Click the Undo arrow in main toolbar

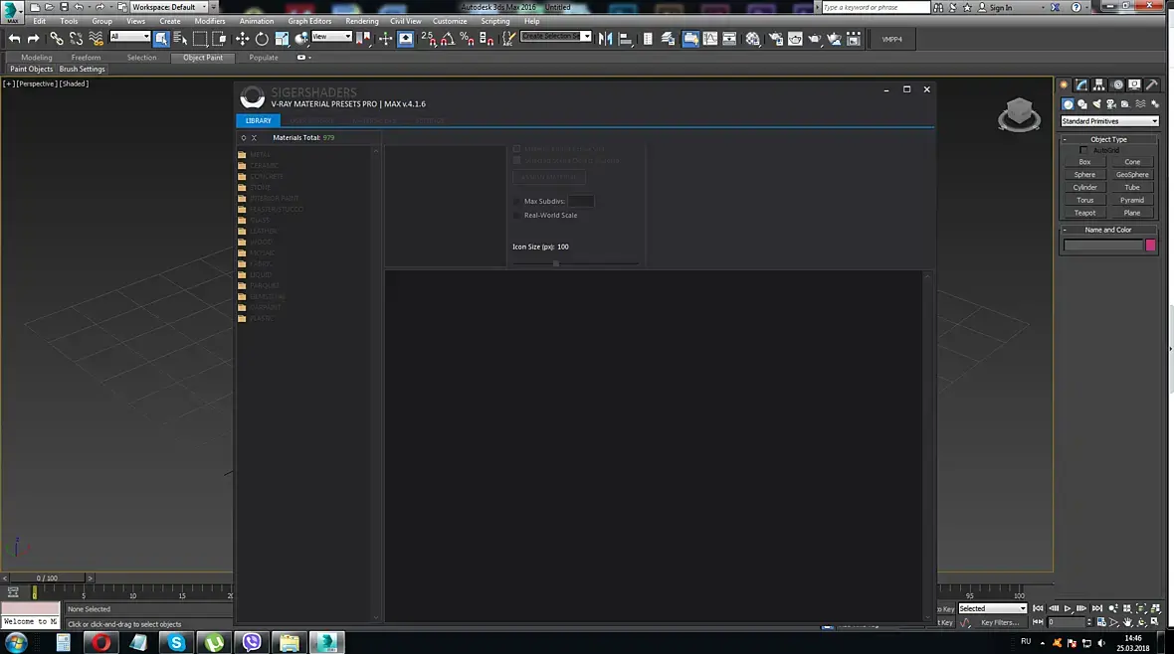click(14, 39)
